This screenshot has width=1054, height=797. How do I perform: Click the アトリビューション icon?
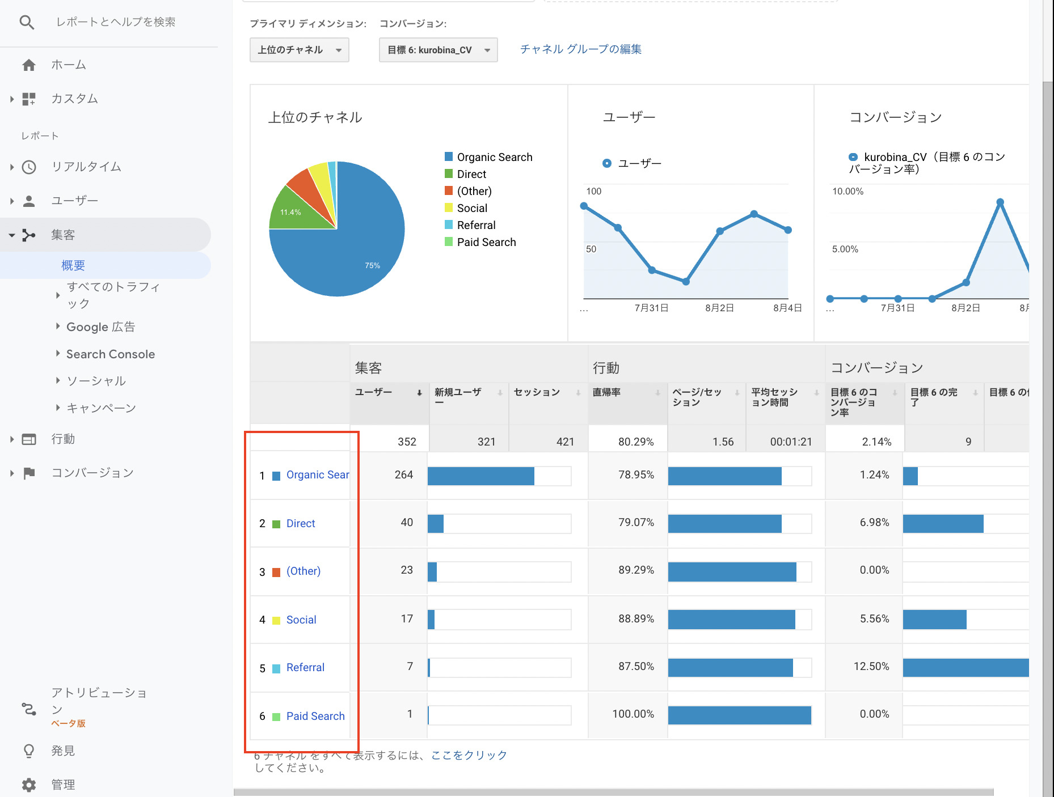[28, 709]
